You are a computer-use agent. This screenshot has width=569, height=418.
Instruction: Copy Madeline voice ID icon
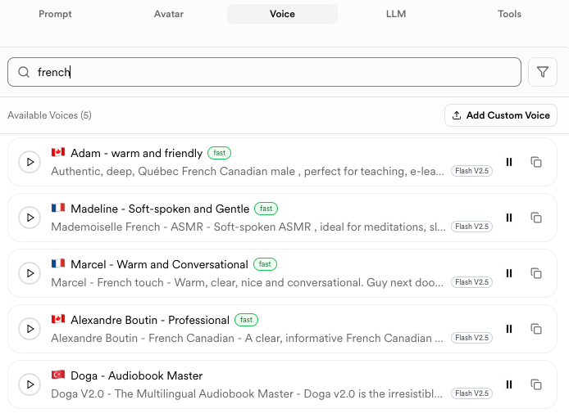(536, 218)
